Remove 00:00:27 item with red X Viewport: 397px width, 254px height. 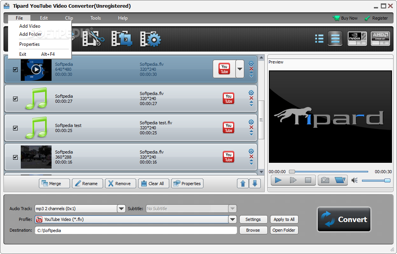tap(251, 98)
